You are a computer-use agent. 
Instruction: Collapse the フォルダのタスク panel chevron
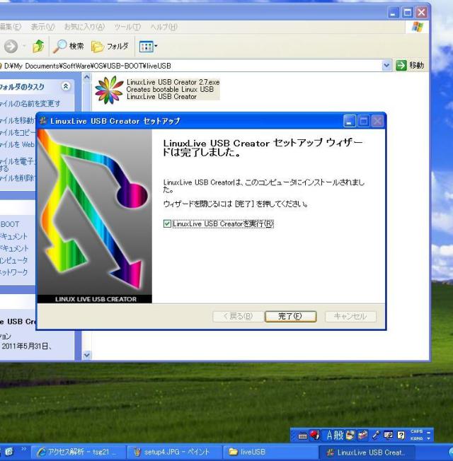[x=67, y=87]
